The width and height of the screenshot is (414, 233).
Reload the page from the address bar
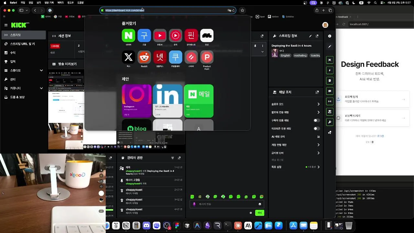[234, 10]
